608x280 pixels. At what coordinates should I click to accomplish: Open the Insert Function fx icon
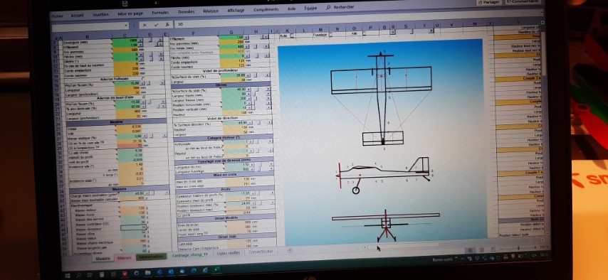pyautogui.click(x=167, y=24)
